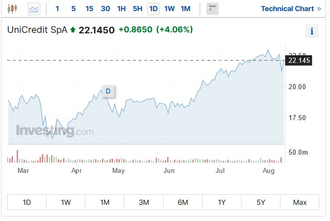
Task: Show the 3M time range
Action: [144, 202]
